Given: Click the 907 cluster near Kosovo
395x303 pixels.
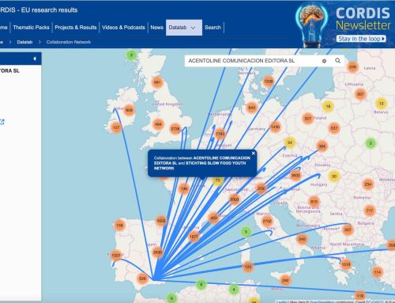Looking at the screenshot, I should [x=348, y=230].
